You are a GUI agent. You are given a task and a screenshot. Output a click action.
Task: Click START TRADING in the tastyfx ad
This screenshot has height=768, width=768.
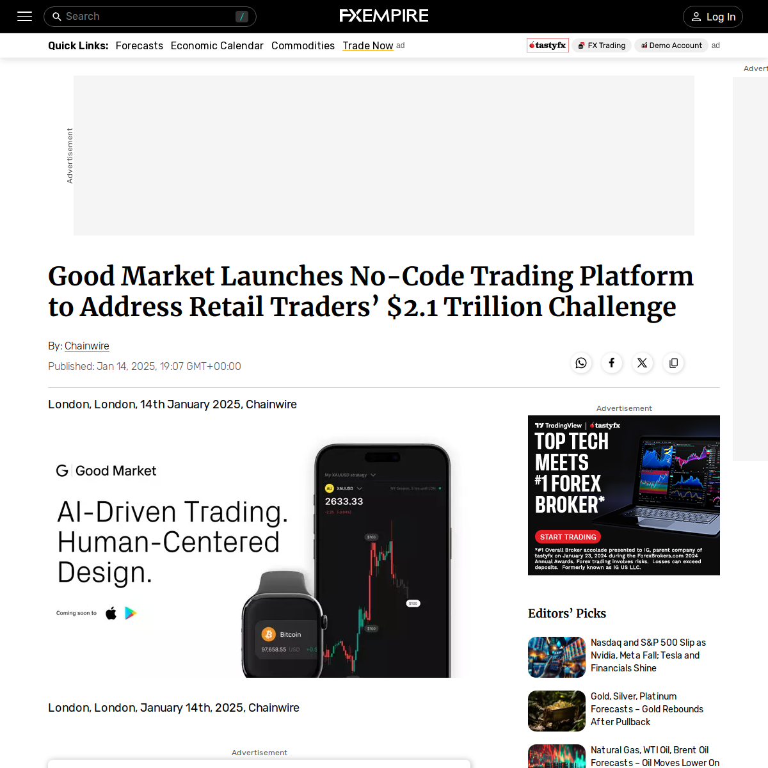(x=568, y=537)
